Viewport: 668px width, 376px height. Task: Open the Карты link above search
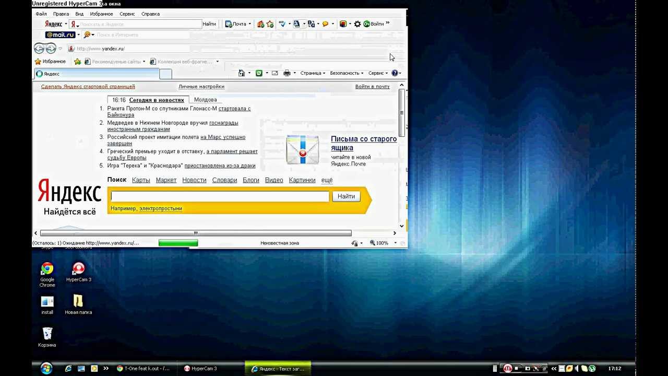click(x=141, y=180)
